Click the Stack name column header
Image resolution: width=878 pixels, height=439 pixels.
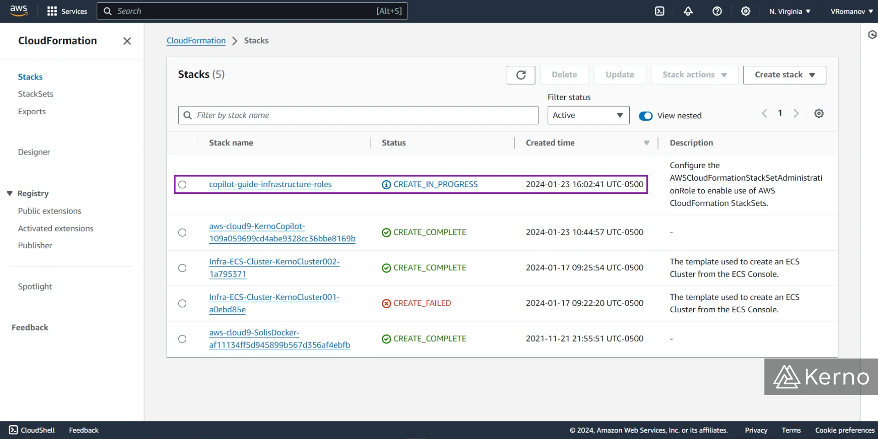(231, 143)
